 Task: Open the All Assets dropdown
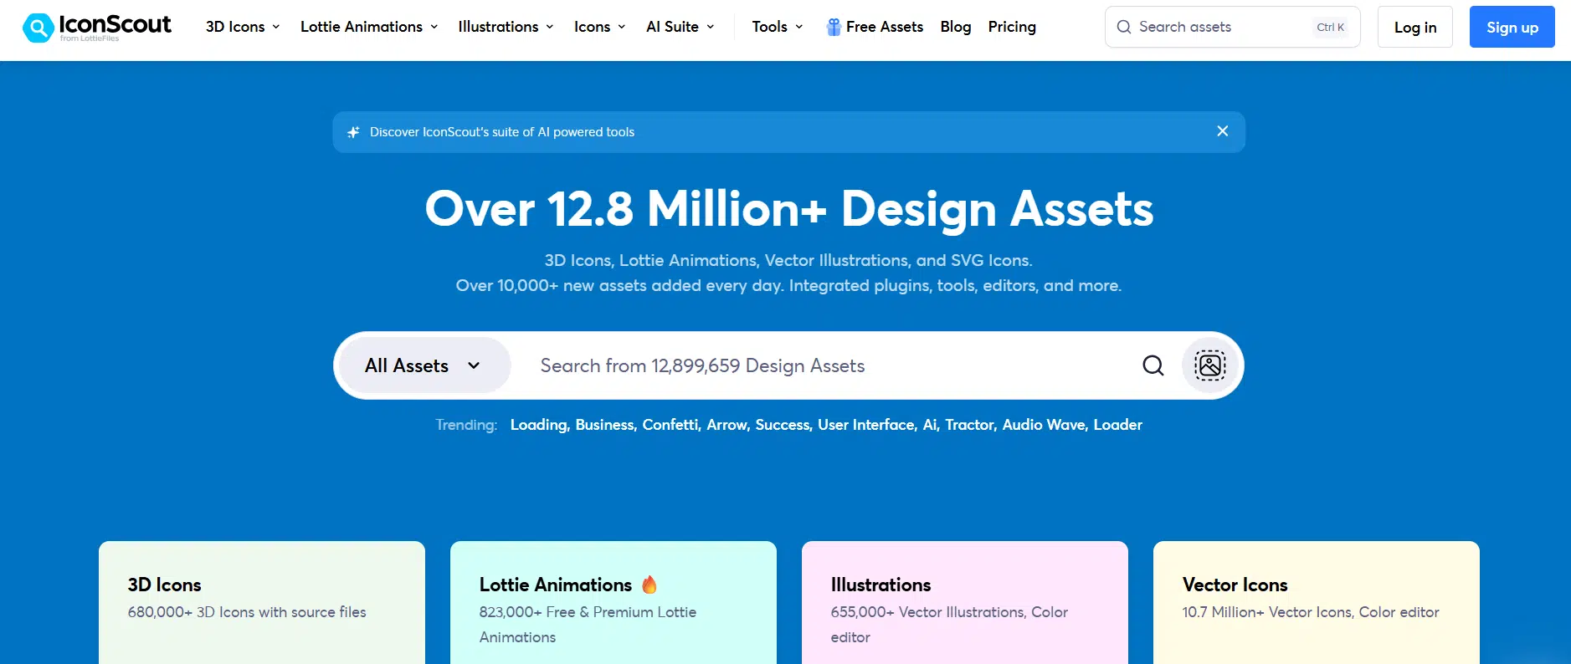423,365
